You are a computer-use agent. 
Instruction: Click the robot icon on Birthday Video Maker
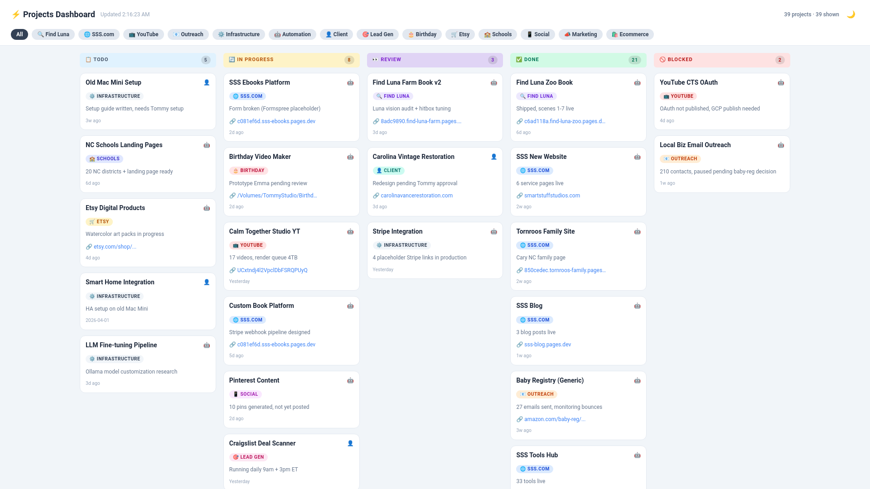coord(350,157)
